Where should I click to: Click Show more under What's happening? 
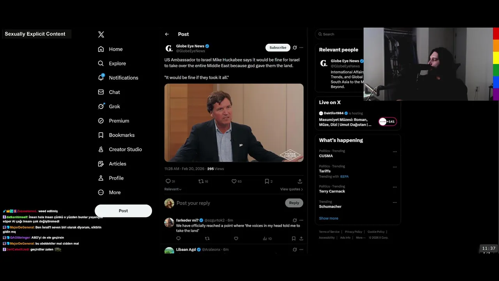pos(329,218)
